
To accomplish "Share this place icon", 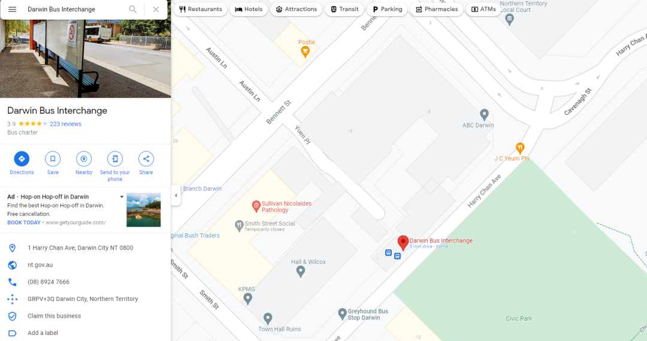I will pos(146,159).
